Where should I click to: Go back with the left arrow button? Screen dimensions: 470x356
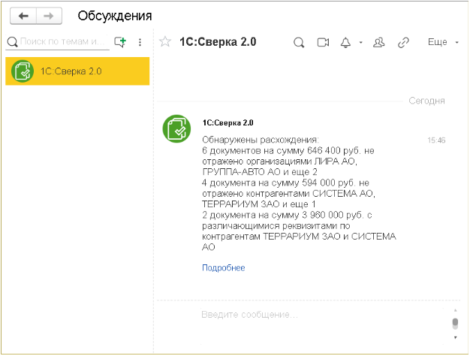pos(23,16)
